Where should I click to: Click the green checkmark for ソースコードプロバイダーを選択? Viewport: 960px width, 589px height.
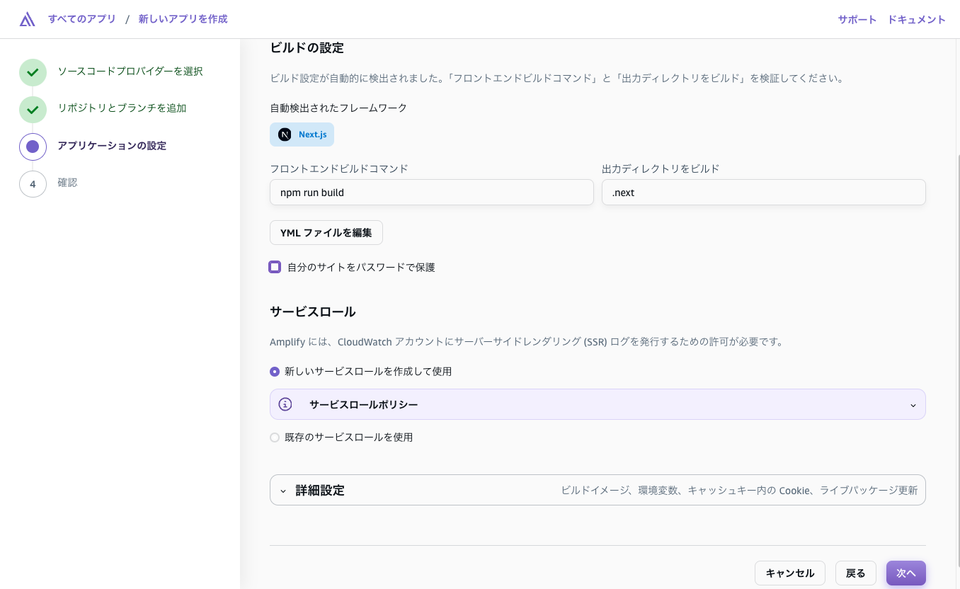tap(33, 72)
